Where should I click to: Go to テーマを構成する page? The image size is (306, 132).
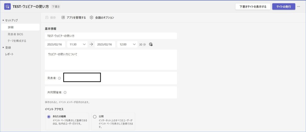coord(17,41)
